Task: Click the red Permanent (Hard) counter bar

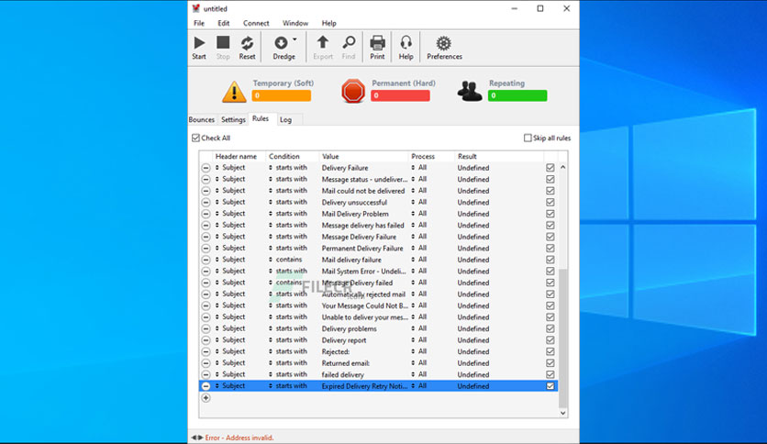Action: (400, 95)
